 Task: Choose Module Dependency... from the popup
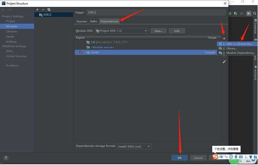coord(237,53)
